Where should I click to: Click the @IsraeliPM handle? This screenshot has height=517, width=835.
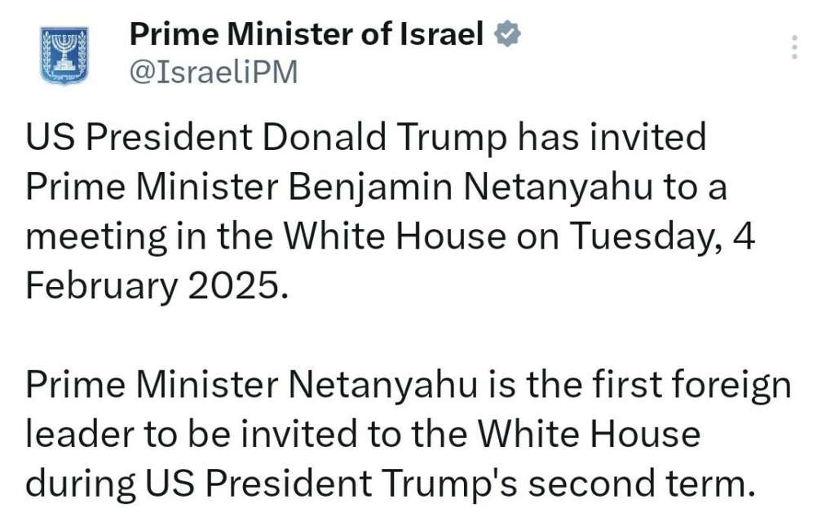pyautogui.click(x=214, y=72)
